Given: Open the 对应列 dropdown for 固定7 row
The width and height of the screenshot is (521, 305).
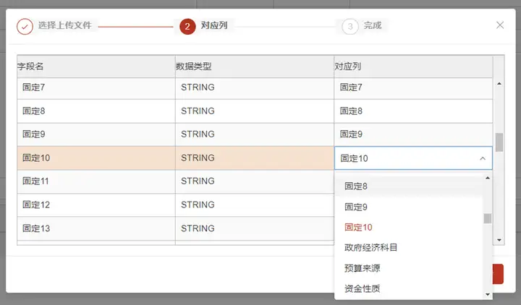Looking at the screenshot, I should click(x=413, y=88).
